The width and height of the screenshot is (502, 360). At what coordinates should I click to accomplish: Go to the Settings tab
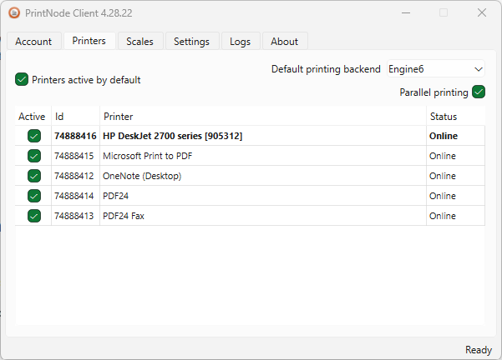[x=191, y=41]
